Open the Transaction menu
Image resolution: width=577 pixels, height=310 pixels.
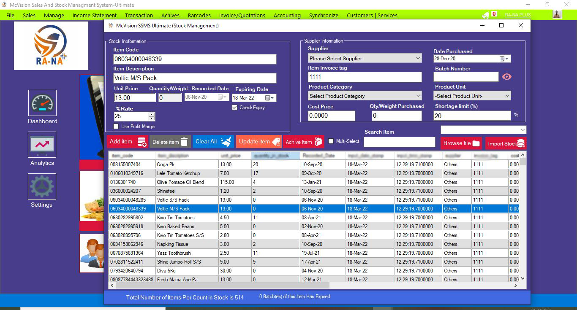pos(139,15)
